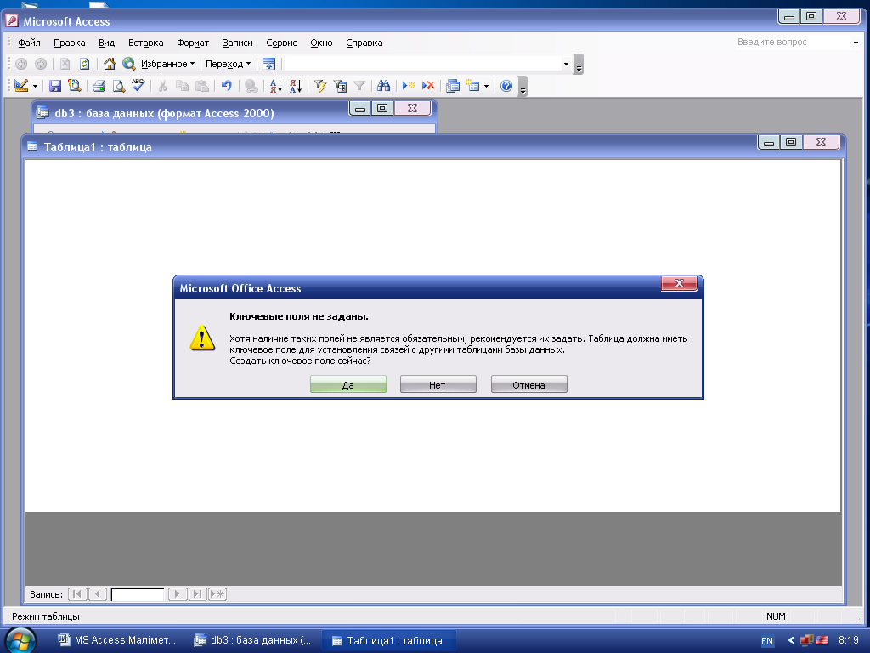870x653 pixels.
Task: Open the Файл menu
Action: [29, 43]
